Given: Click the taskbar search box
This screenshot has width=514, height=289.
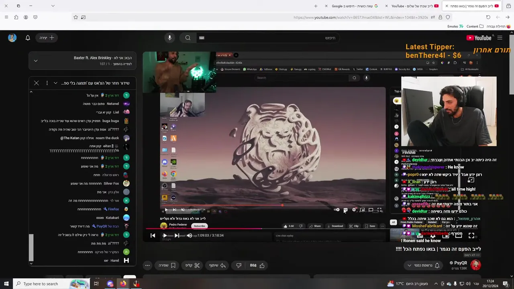Looking at the screenshot, I should [x=51, y=284].
